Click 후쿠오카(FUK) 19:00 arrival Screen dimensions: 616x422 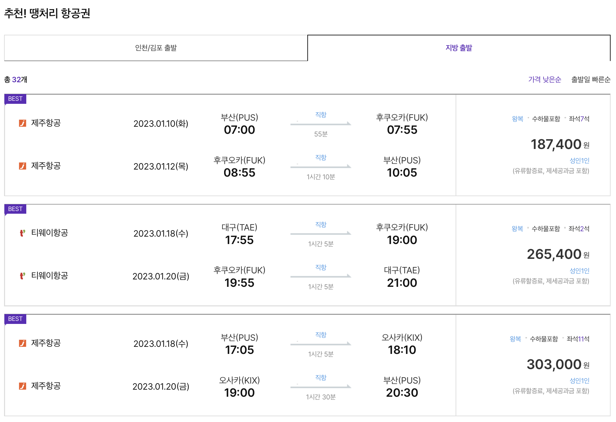pyautogui.click(x=402, y=234)
